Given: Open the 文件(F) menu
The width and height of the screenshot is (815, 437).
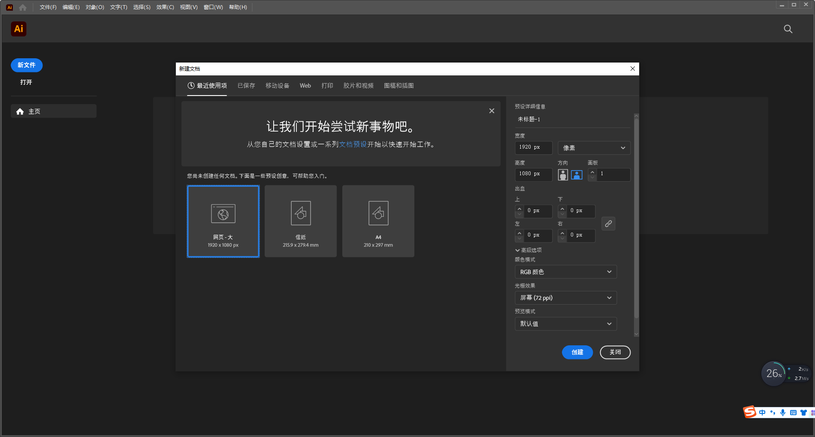Looking at the screenshot, I should 48,7.
